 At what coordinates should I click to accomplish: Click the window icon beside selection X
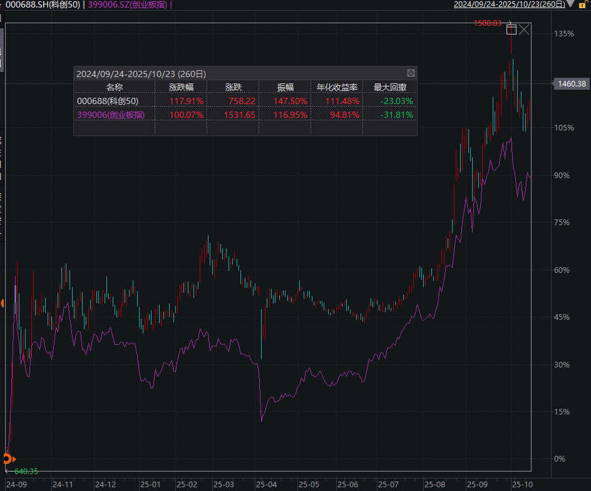(x=511, y=29)
